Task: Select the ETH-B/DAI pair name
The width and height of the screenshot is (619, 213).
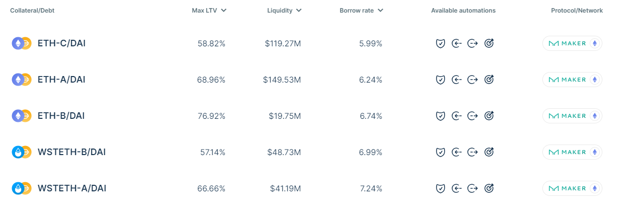Action: pyautogui.click(x=61, y=116)
